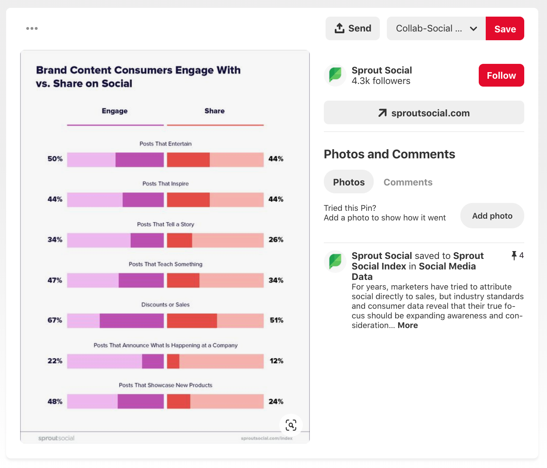Open the Social Media Data section link
The image size is (547, 468).
[x=447, y=266]
